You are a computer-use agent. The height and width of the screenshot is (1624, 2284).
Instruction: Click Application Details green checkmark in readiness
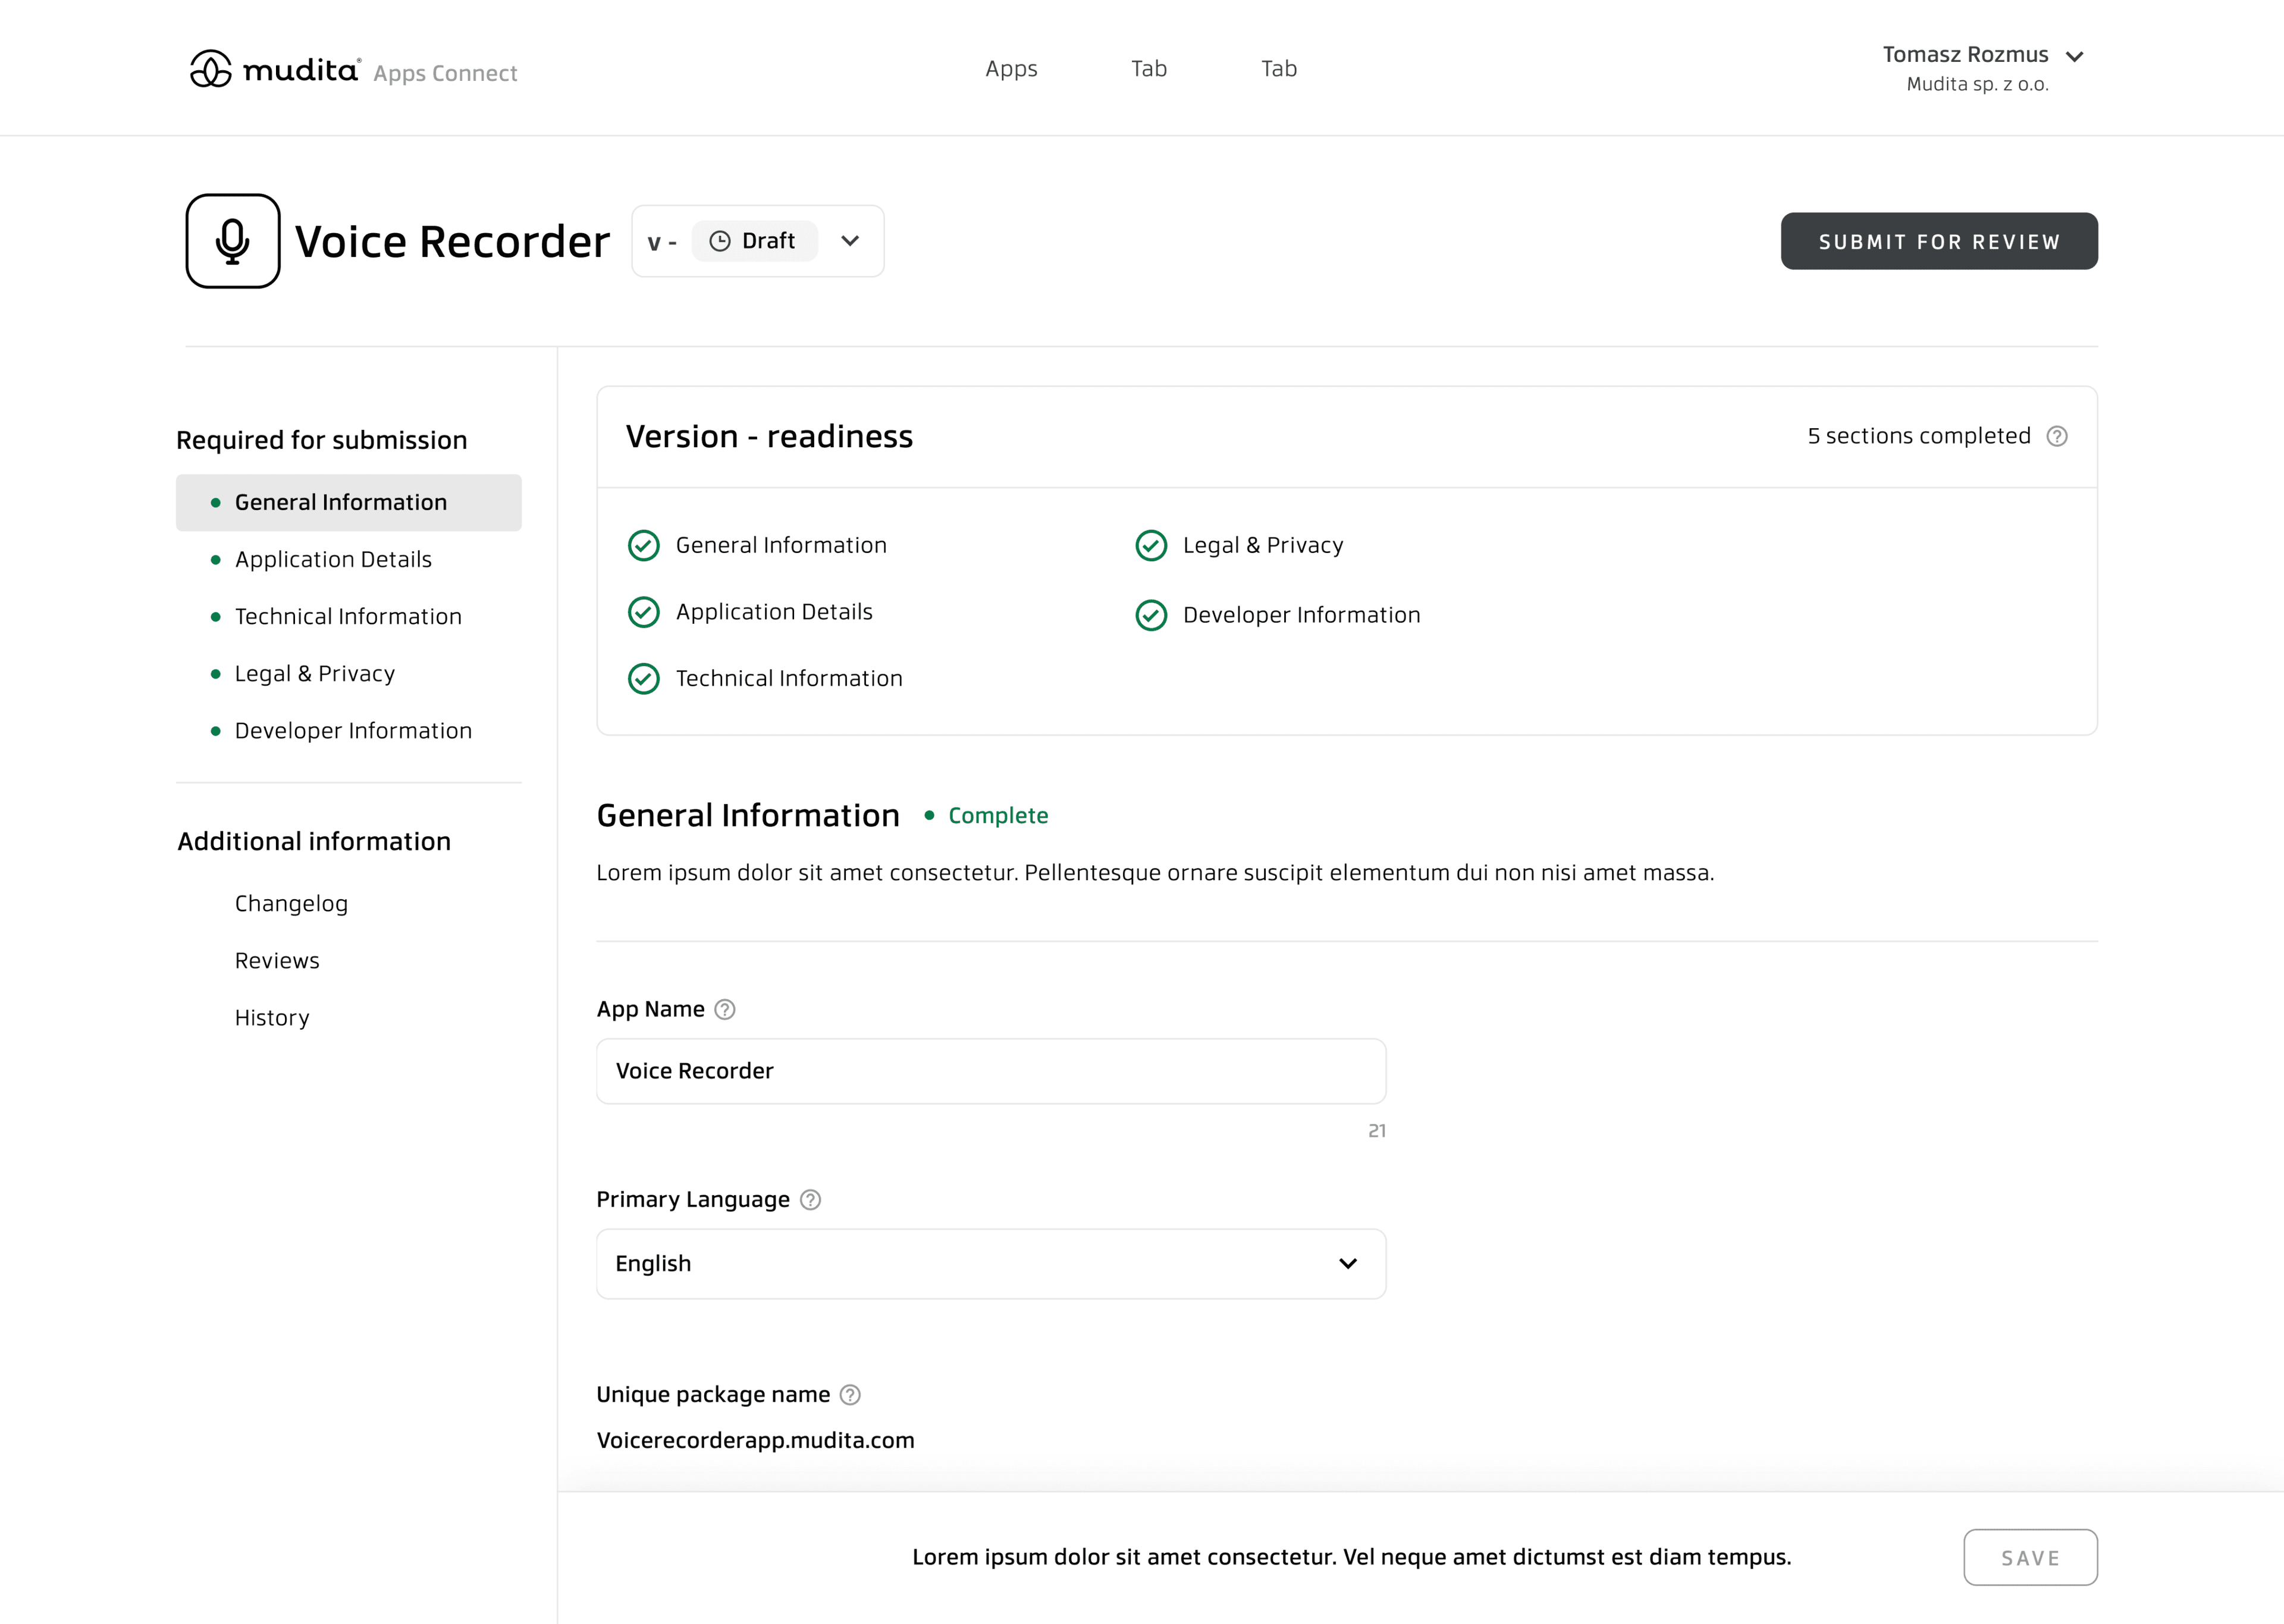tap(644, 612)
